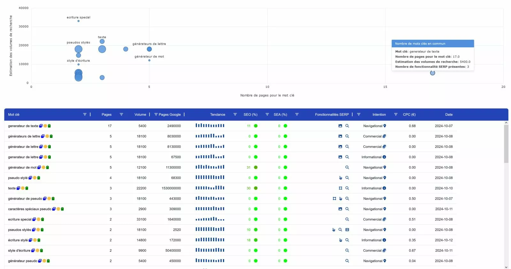511x269 pixels.
Task: Sort by the 'Date' column header
Action: click(x=449, y=114)
